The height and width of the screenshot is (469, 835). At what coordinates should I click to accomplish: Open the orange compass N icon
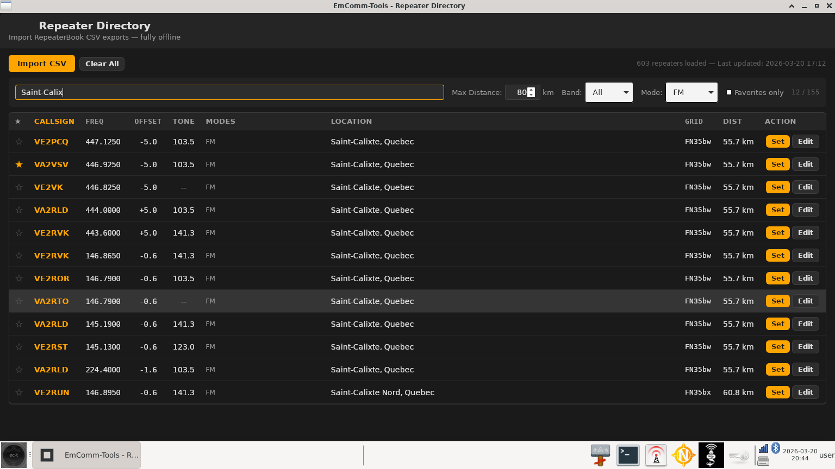[683, 455]
